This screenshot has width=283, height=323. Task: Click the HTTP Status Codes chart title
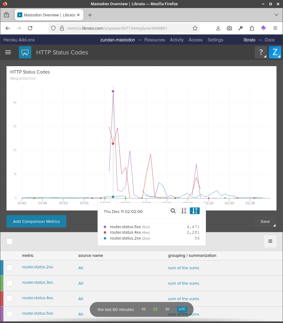point(30,72)
